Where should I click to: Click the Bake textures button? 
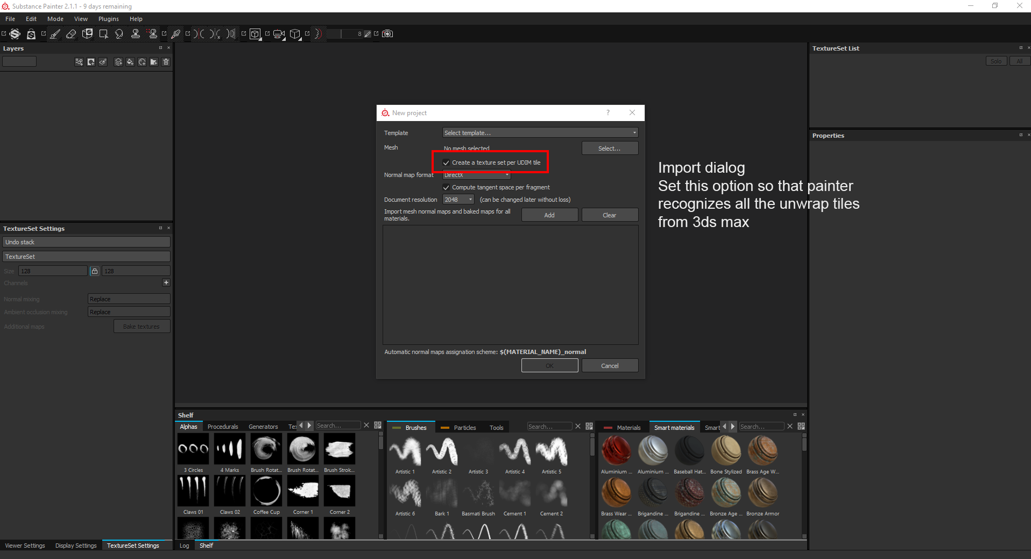click(142, 327)
